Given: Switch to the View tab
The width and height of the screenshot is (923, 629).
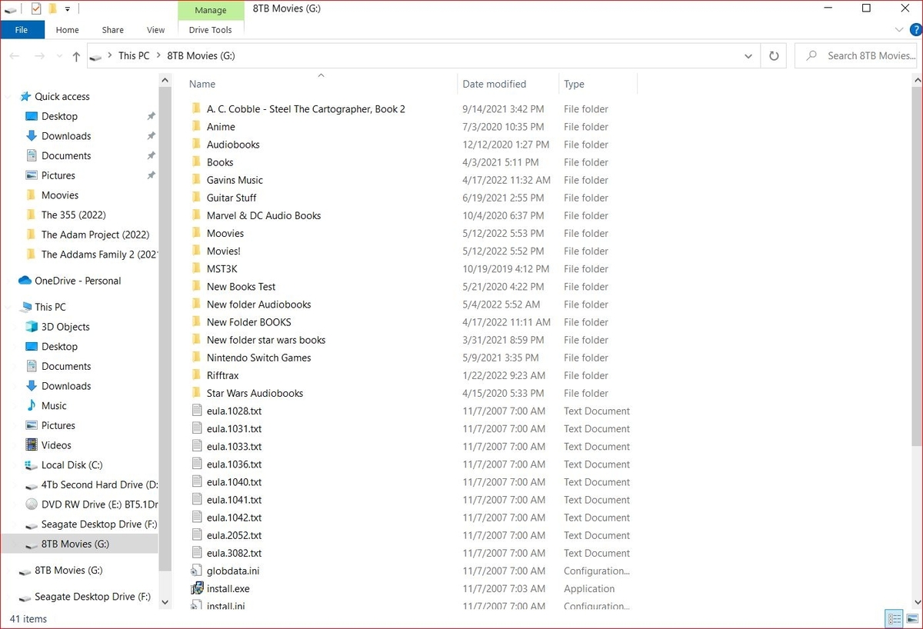Looking at the screenshot, I should 155,30.
